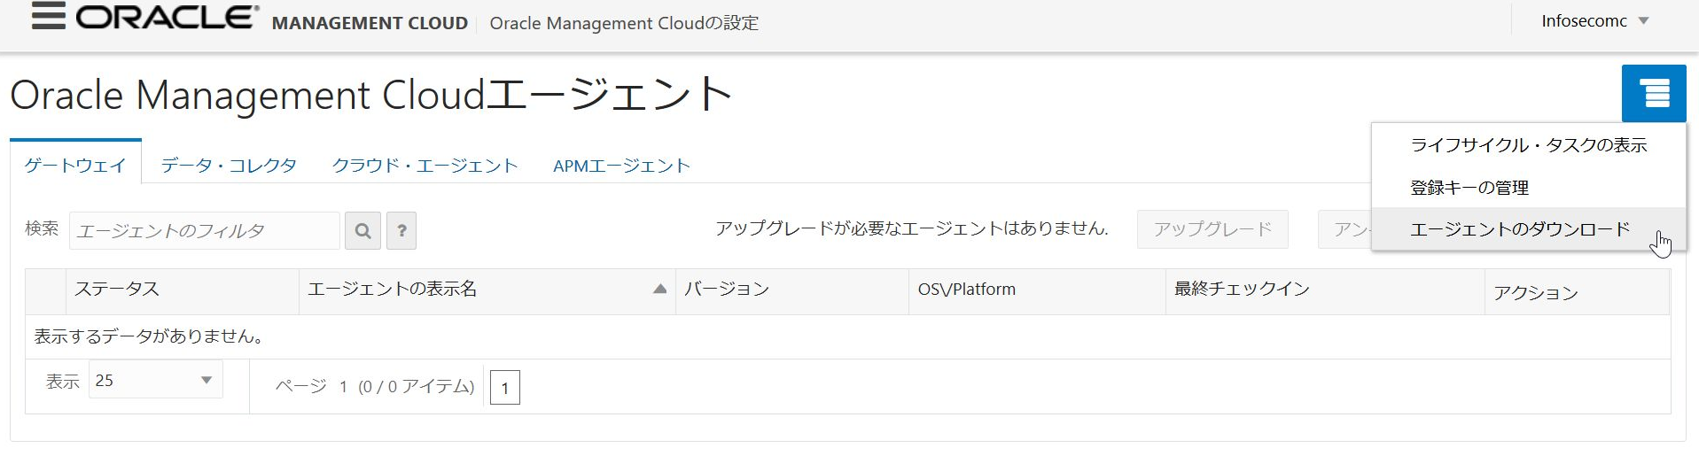1699x456 pixels.
Task: Switch to the ゲートウェイ tab
Action: click(75, 166)
